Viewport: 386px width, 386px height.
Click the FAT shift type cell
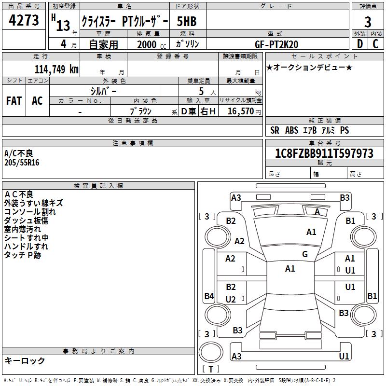coord(14,100)
